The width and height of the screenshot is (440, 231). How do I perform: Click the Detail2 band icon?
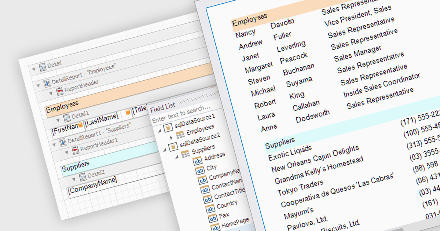coord(83,177)
